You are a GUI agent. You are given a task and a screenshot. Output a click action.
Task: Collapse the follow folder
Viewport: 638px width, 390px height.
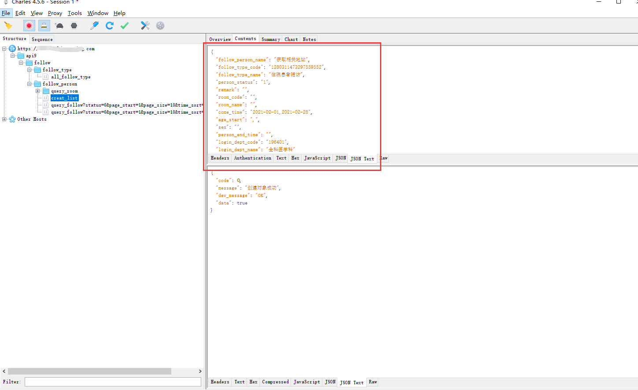tap(21, 63)
